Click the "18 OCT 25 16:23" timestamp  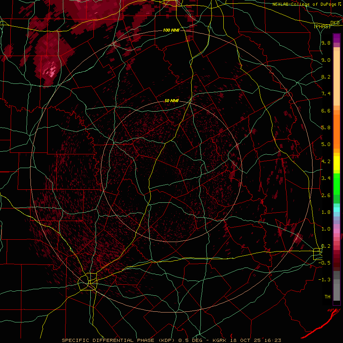[256, 340]
